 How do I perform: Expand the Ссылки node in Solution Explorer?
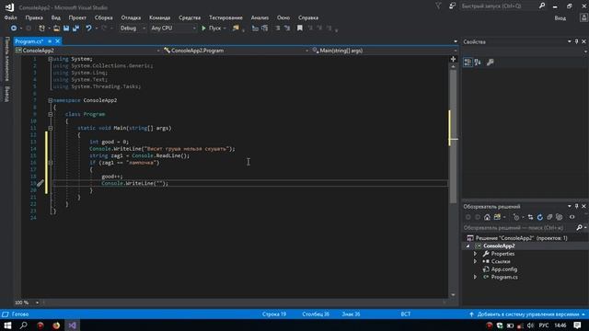tap(475, 261)
